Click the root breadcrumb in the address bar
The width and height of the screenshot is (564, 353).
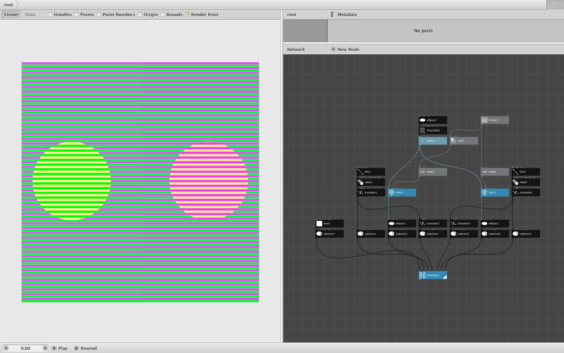point(8,5)
